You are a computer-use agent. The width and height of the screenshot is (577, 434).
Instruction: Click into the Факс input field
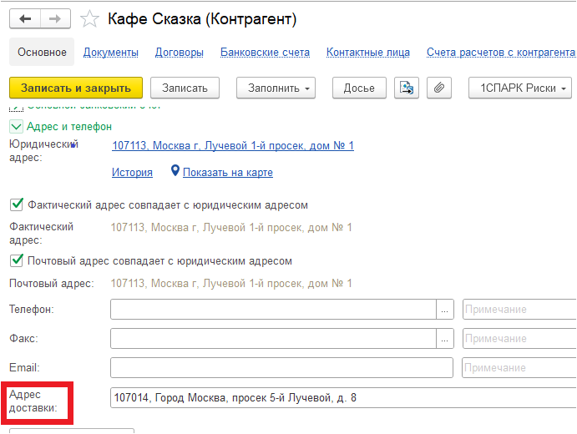[x=273, y=338]
